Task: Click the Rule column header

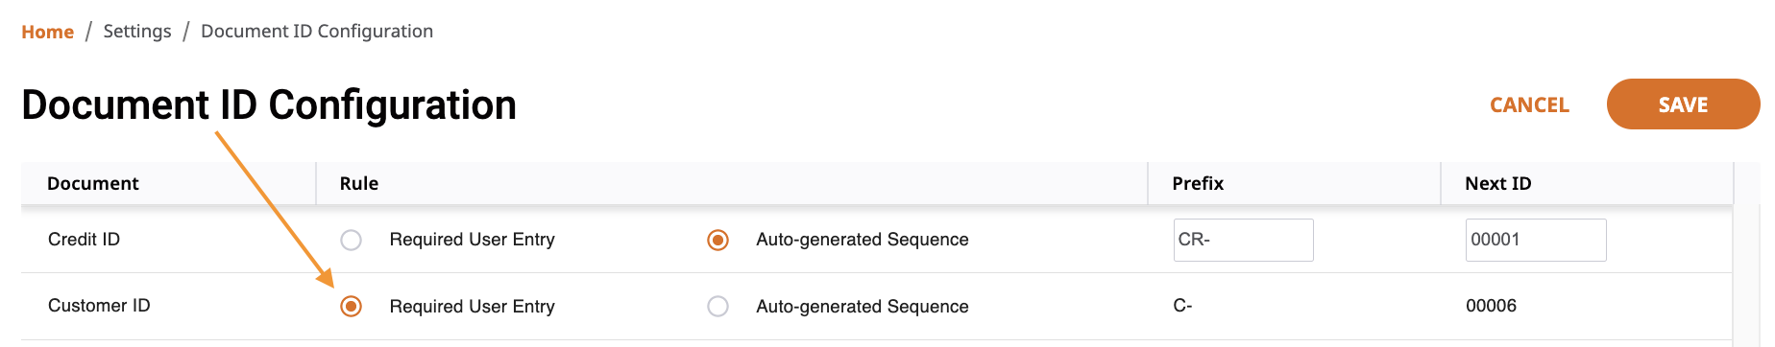Action: tap(359, 183)
